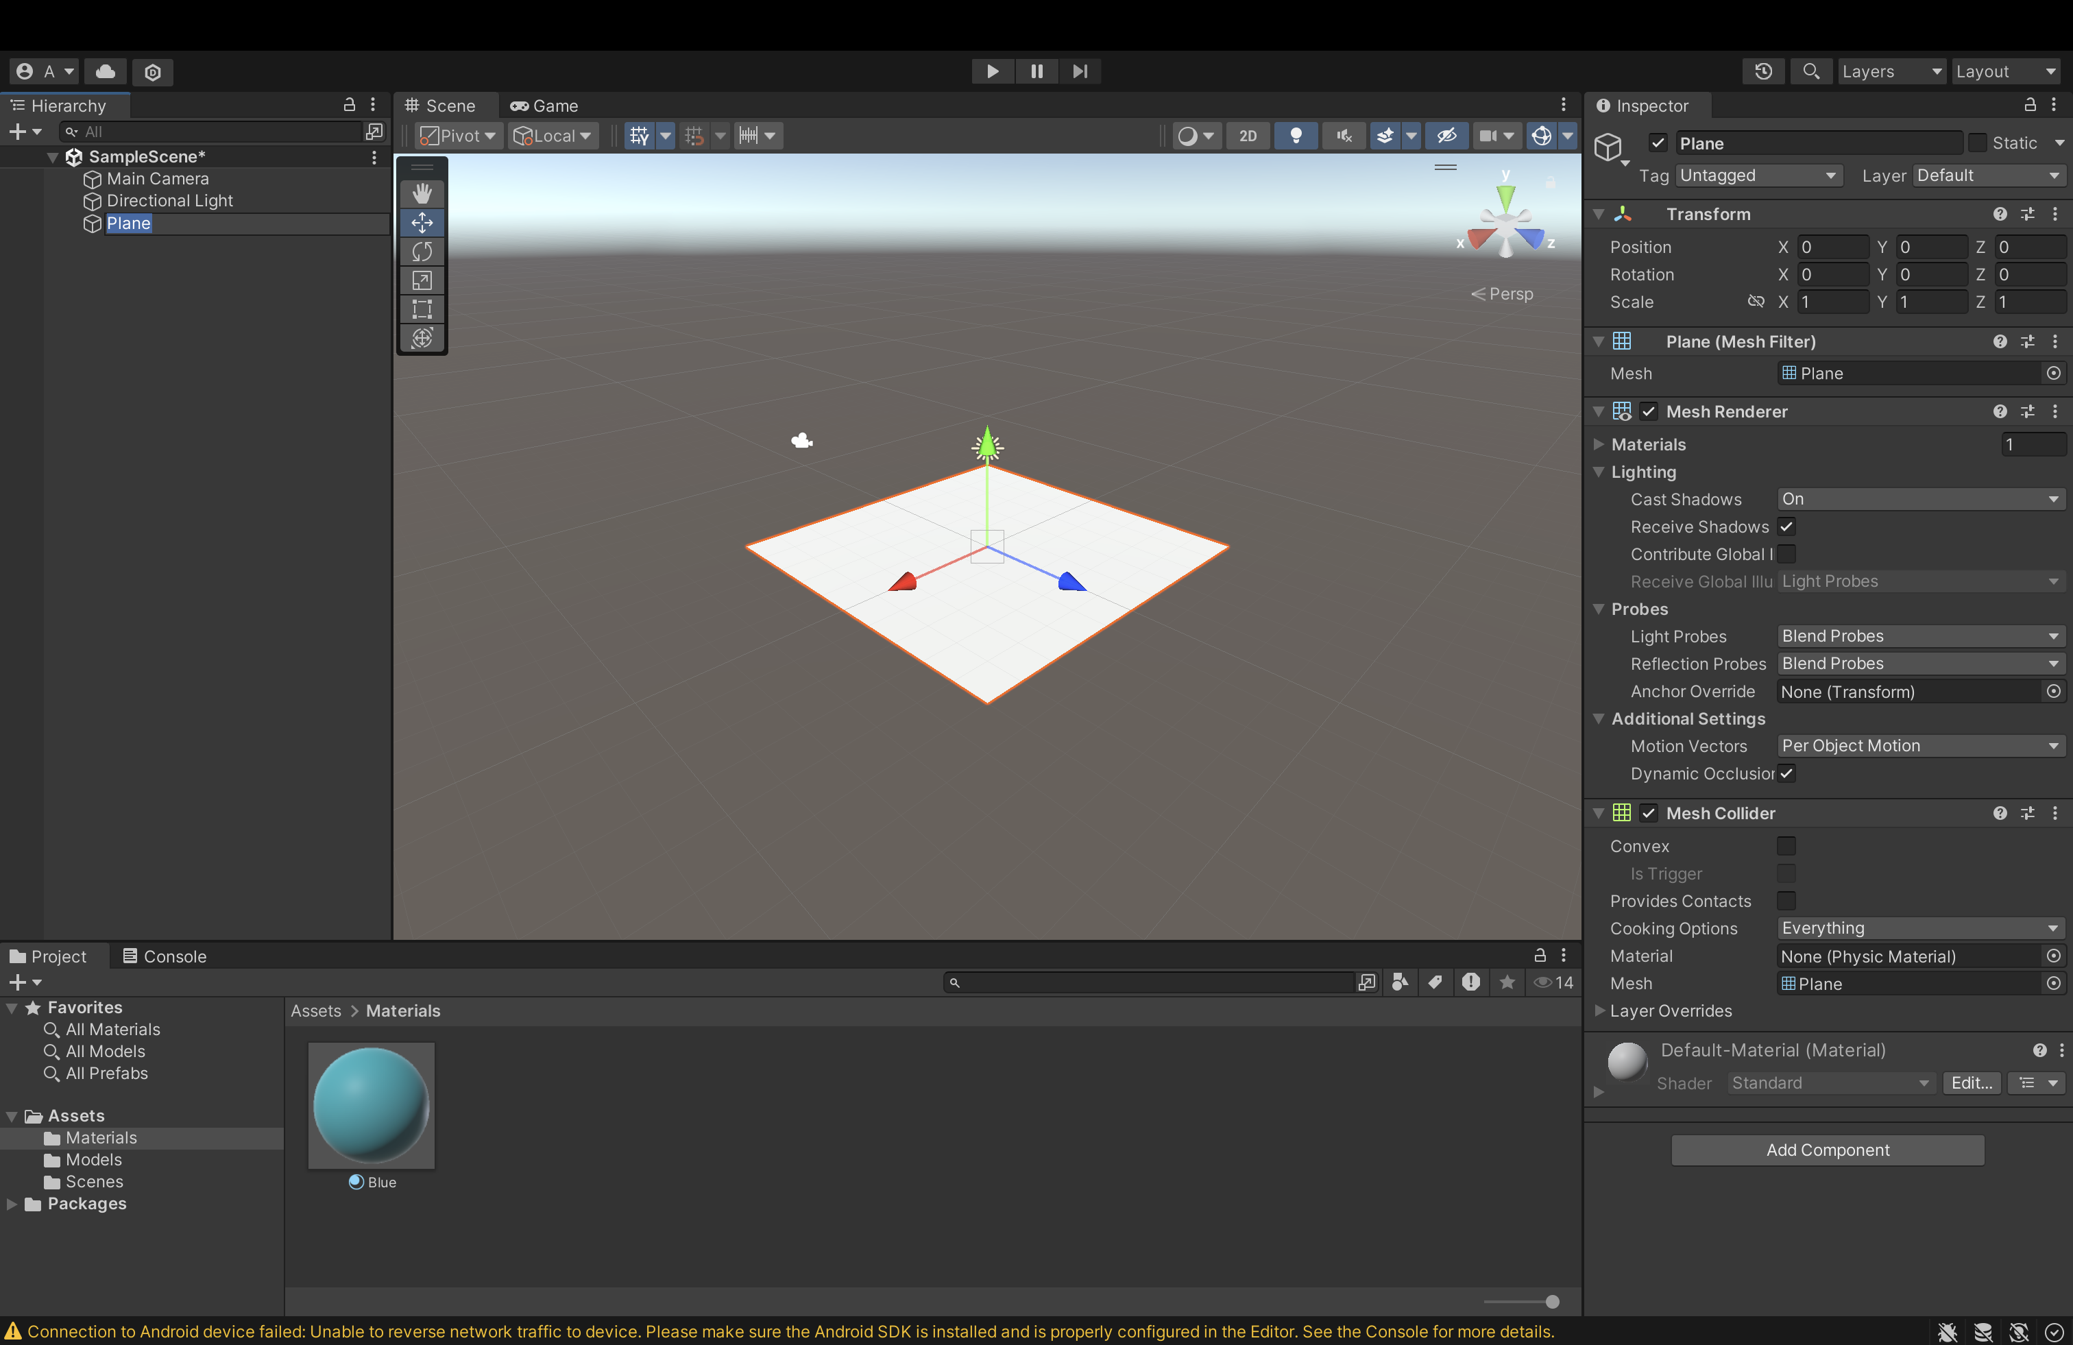This screenshot has height=1345, width=2073.
Task: Click the Play button
Action: (x=992, y=71)
